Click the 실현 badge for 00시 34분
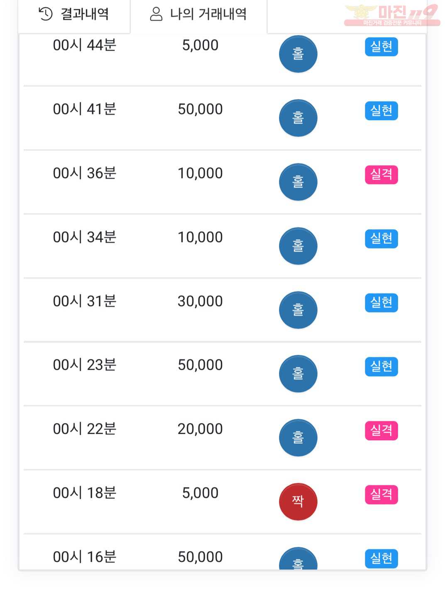Viewport: 445px width, 597px height. [381, 239]
